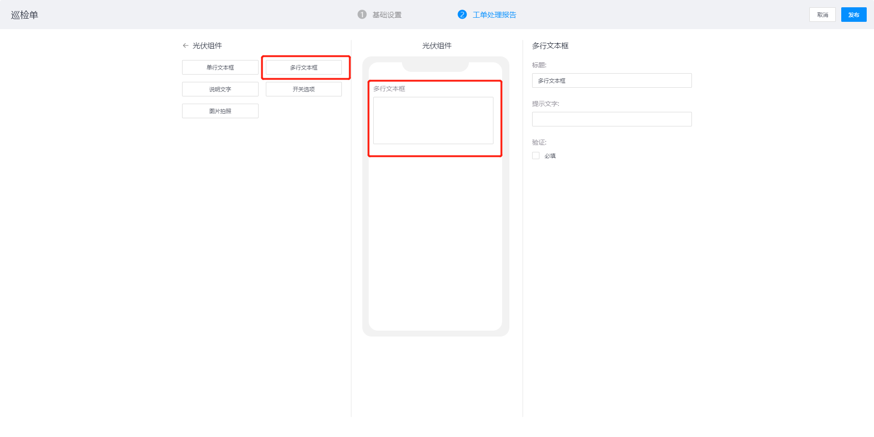Click the back arrow beside 光伏组件
This screenshot has width=874, height=437.
[185, 45]
